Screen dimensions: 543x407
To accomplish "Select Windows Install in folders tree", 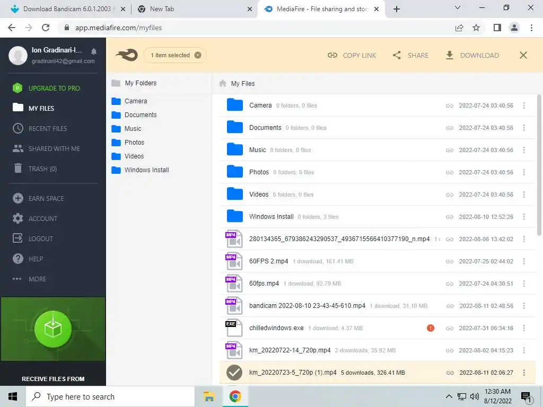I will tap(140, 170).
